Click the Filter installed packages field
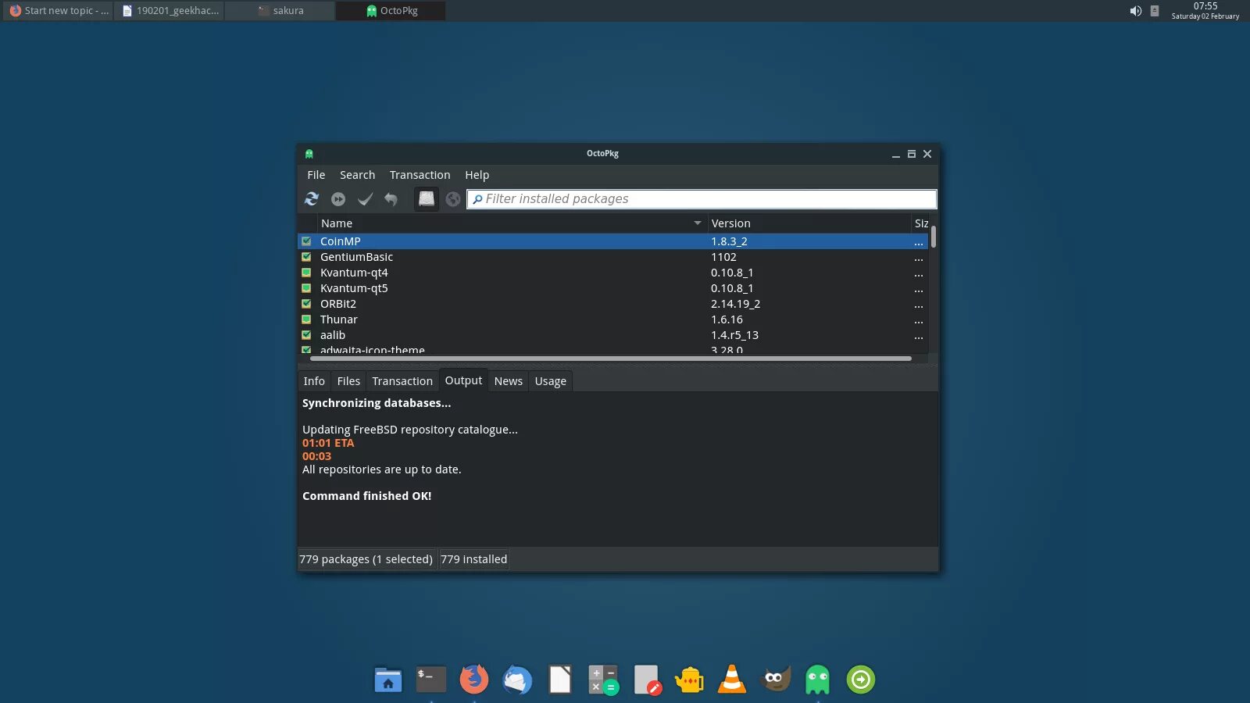This screenshot has width=1250, height=703. [x=702, y=199]
